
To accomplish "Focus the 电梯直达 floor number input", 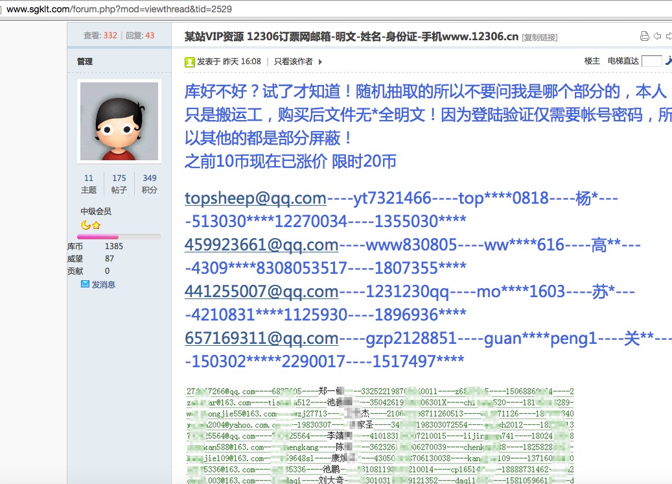I will click(x=651, y=61).
